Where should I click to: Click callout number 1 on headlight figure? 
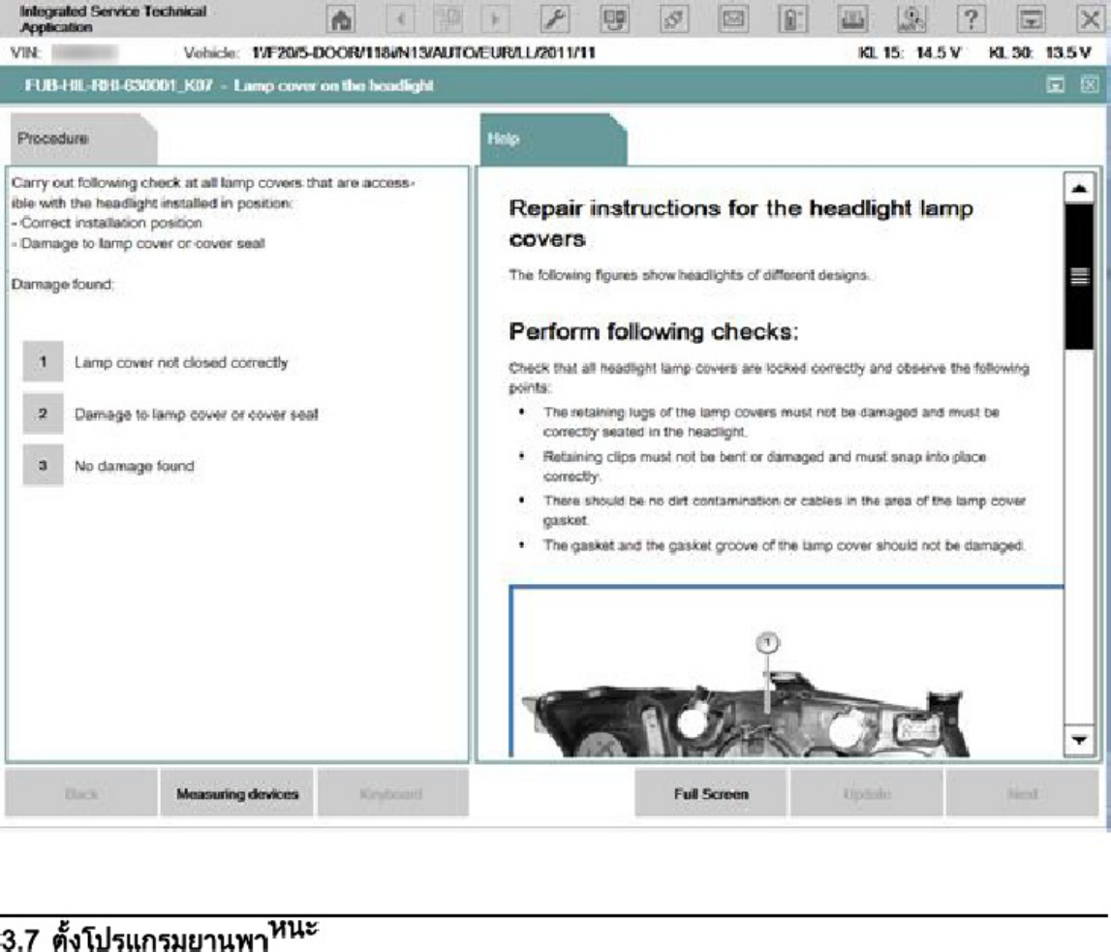tap(767, 642)
